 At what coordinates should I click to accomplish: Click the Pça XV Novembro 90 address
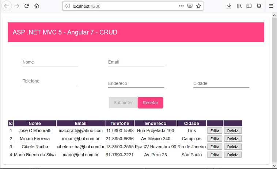(156, 147)
